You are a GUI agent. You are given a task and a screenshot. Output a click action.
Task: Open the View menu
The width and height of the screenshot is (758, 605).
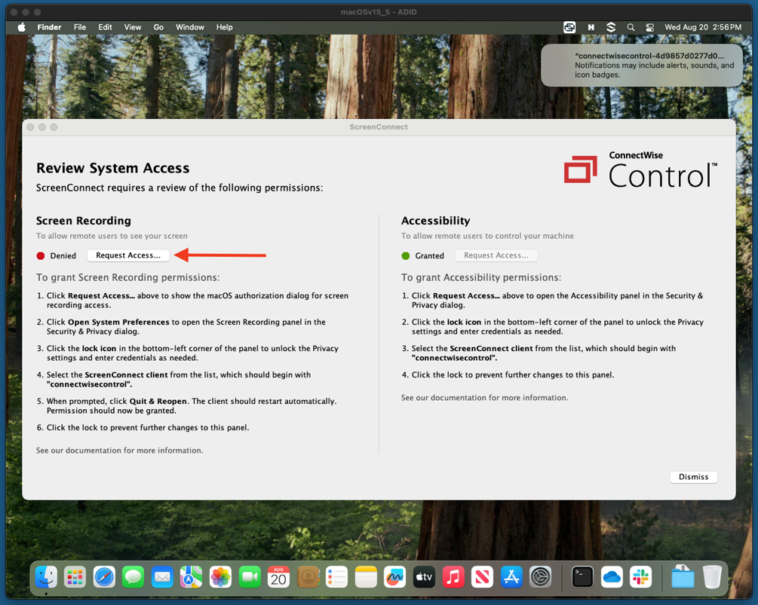click(133, 27)
